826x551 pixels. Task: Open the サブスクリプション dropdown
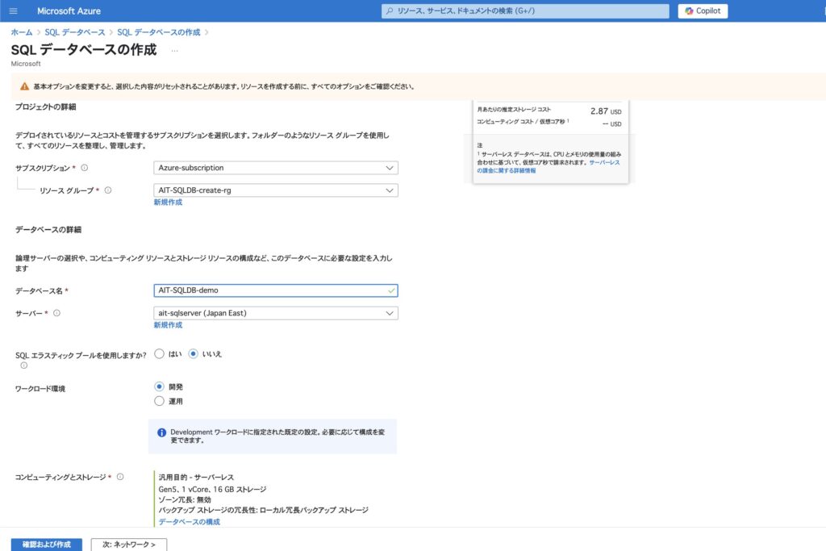click(276, 168)
